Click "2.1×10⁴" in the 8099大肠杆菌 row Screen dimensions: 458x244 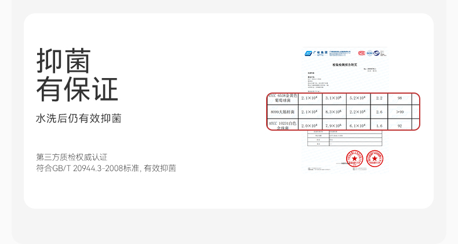(x=310, y=112)
